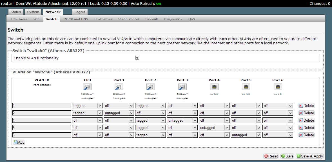
Task: Click VLAN ID field containing 2
Action: (x=42, y=113)
